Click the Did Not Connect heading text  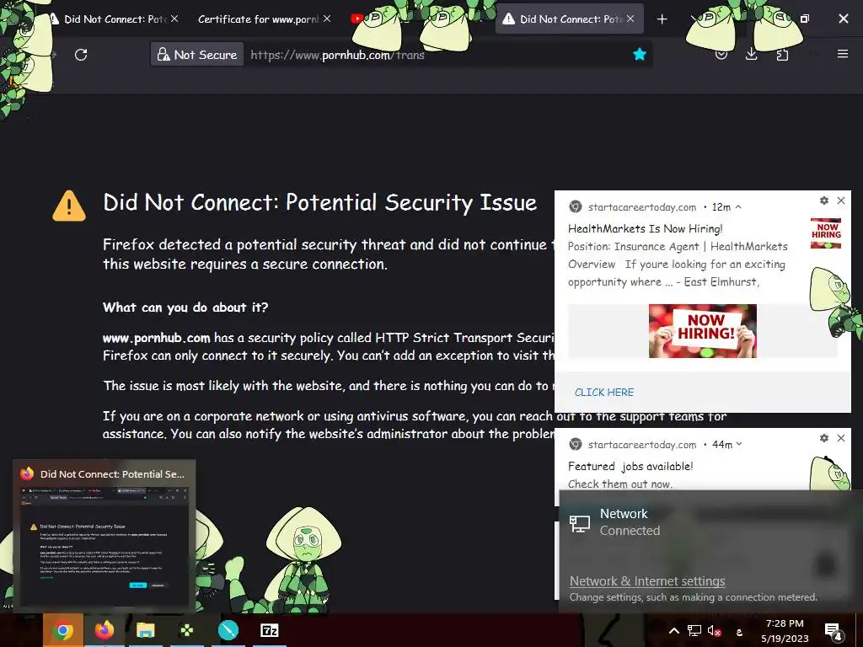[319, 202]
